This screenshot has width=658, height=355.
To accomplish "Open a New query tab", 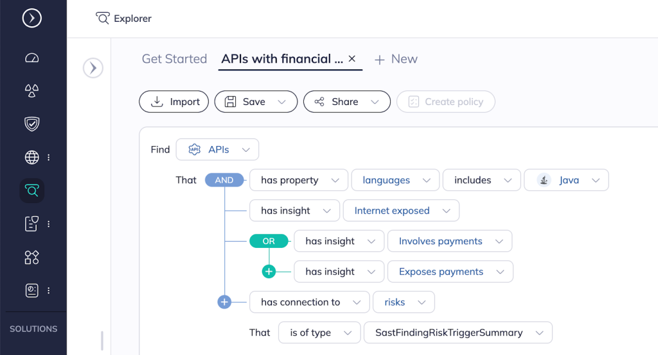I will (x=396, y=59).
